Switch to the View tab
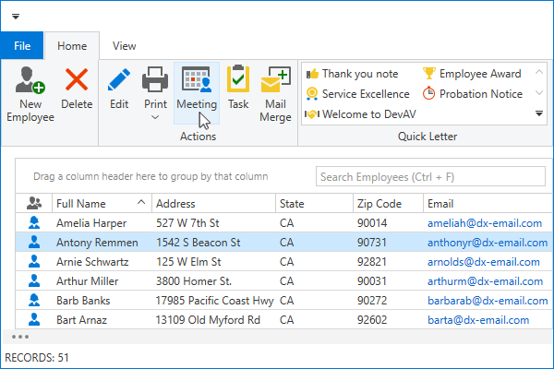Screen dimensions: 554x369 tap(124, 45)
